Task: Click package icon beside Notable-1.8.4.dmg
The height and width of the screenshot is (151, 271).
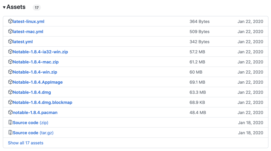Action: [10, 92]
